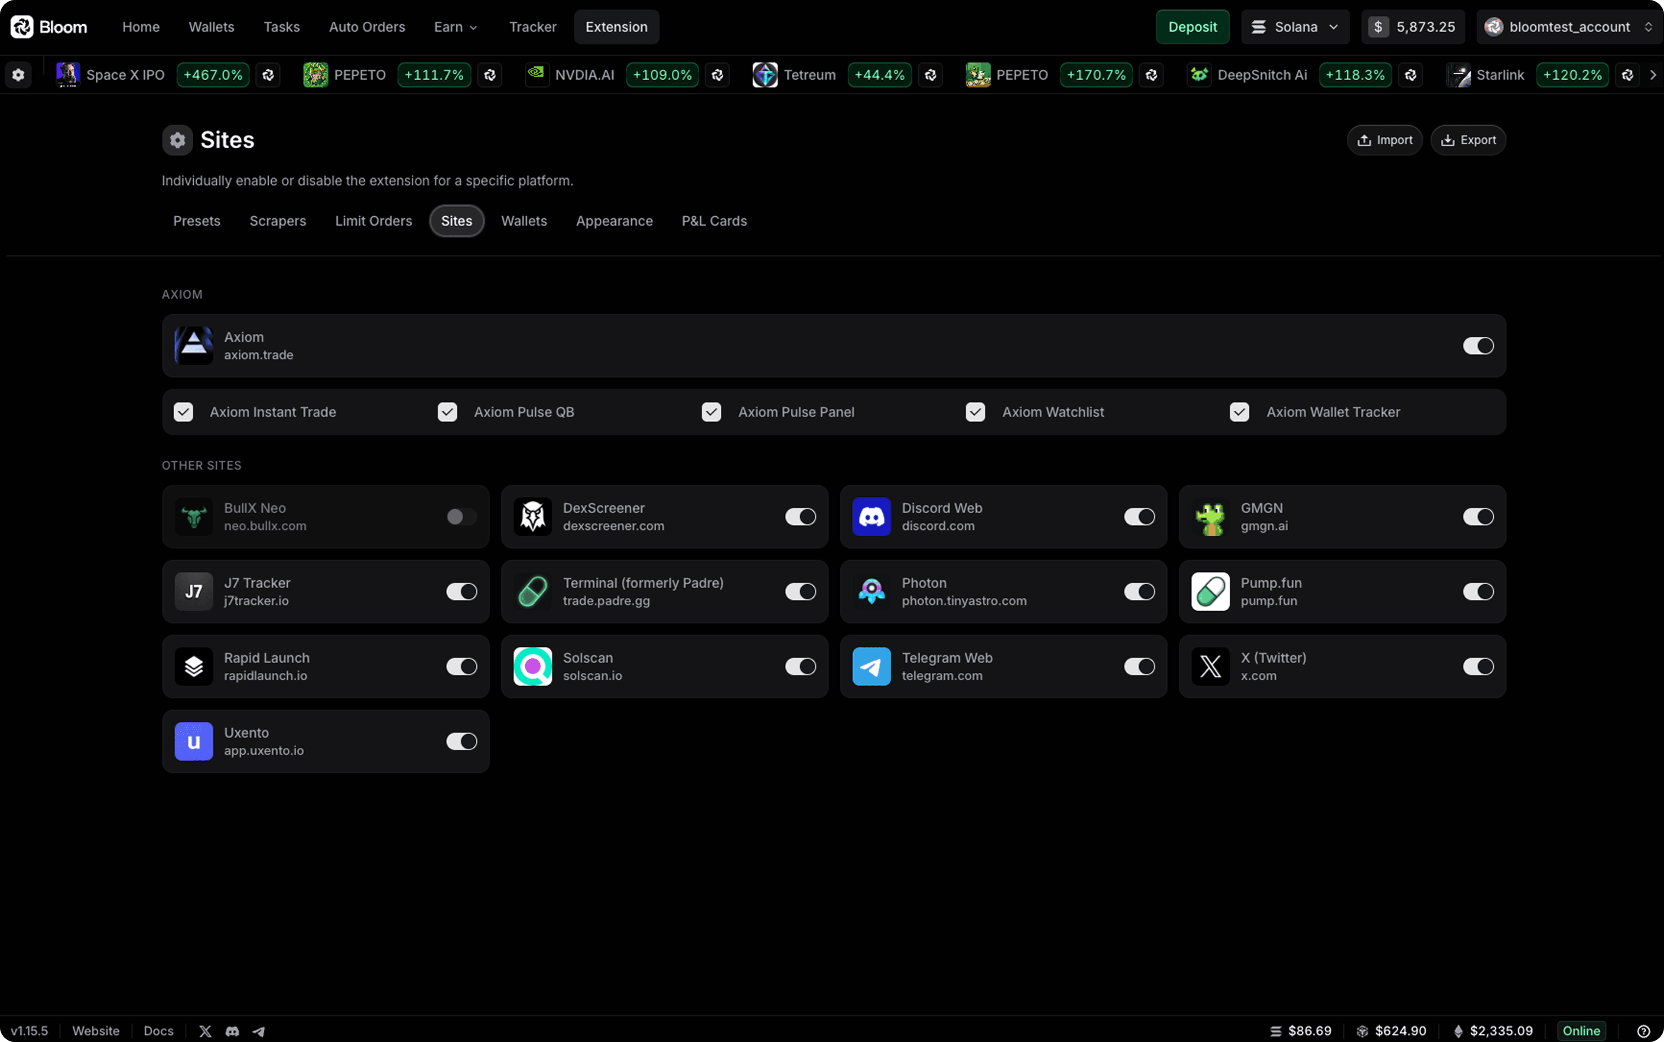Open the Tracker menu item
The width and height of the screenshot is (1664, 1042).
click(533, 27)
